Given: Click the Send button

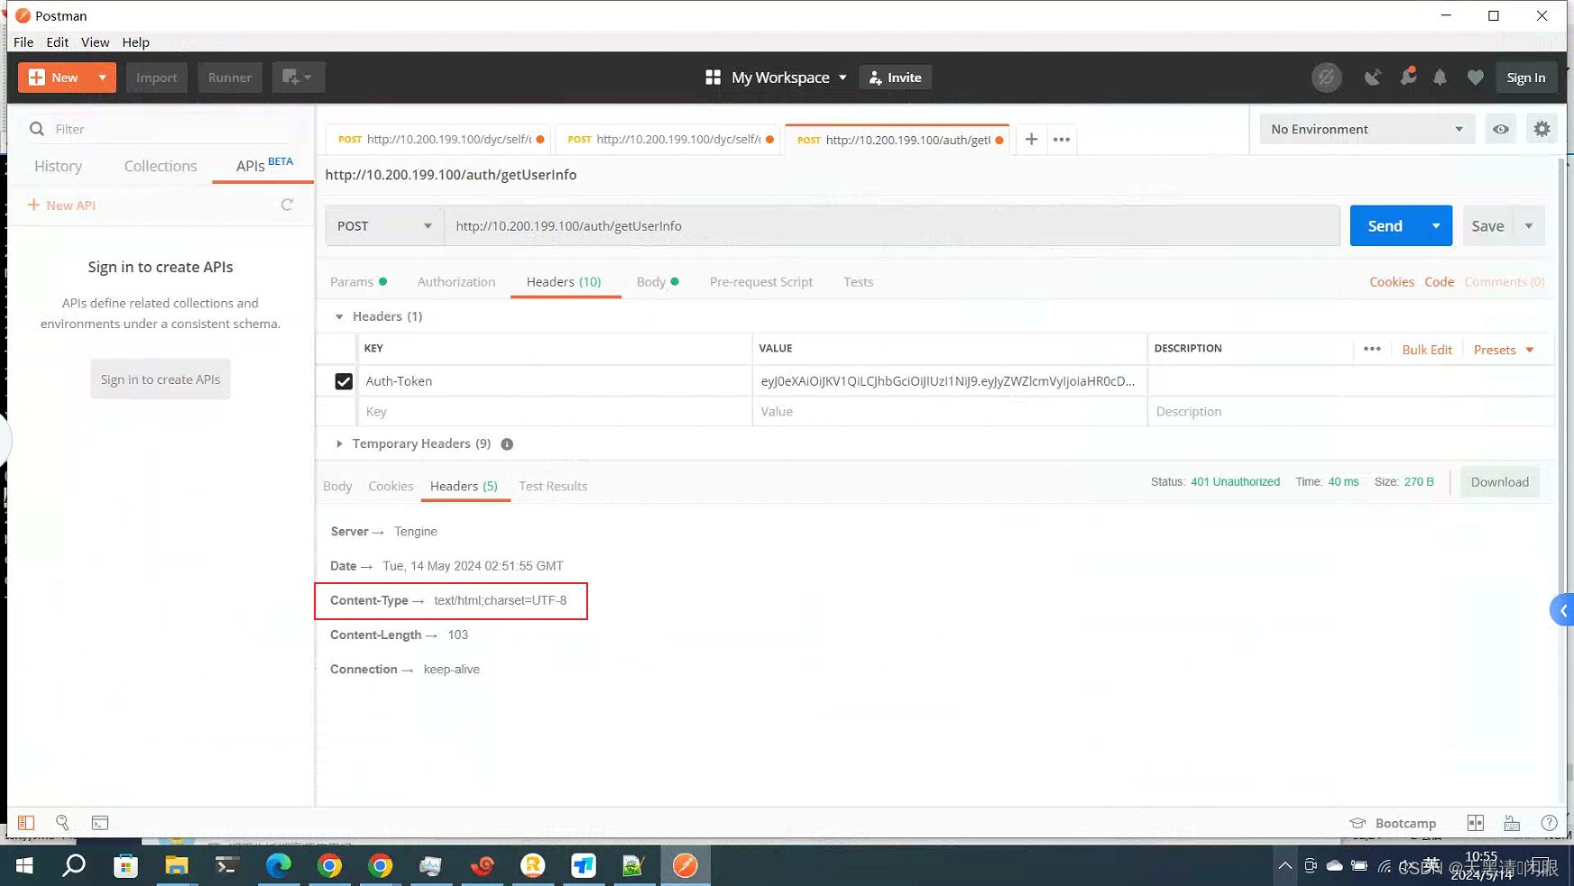Looking at the screenshot, I should (x=1385, y=225).
